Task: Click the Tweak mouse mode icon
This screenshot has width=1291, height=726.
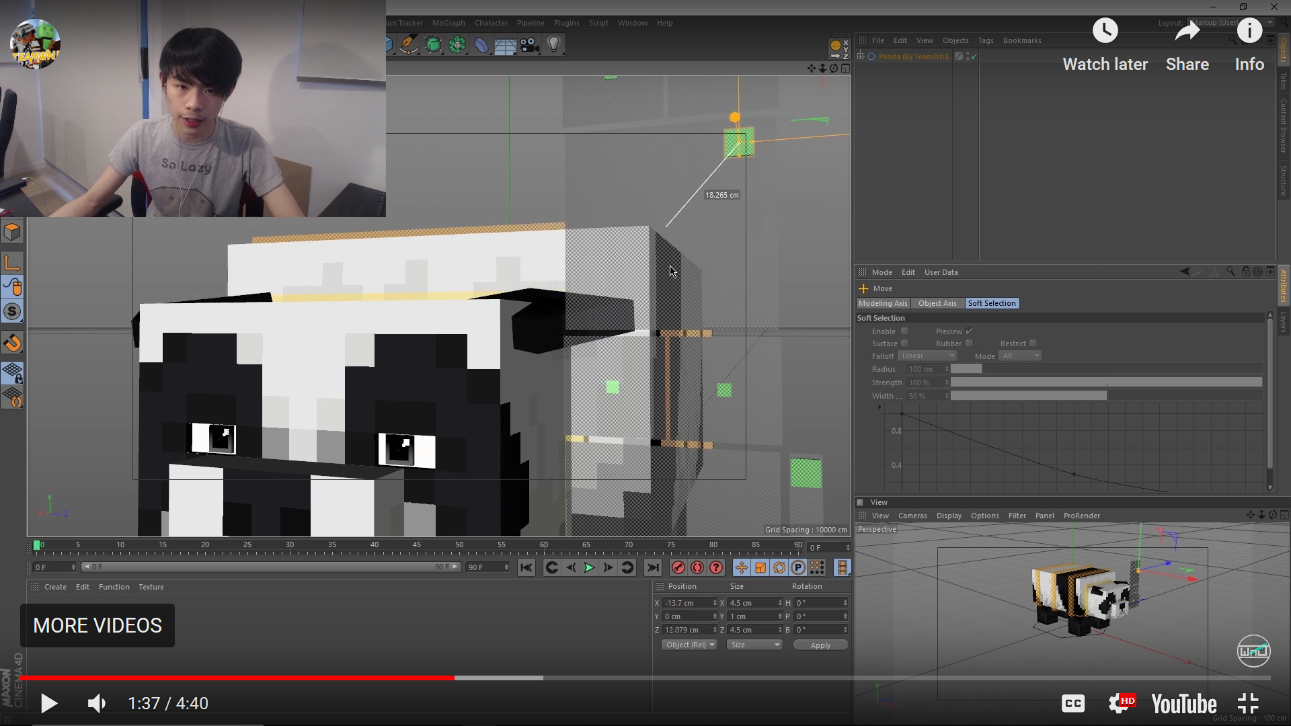Action: point(12,287)
